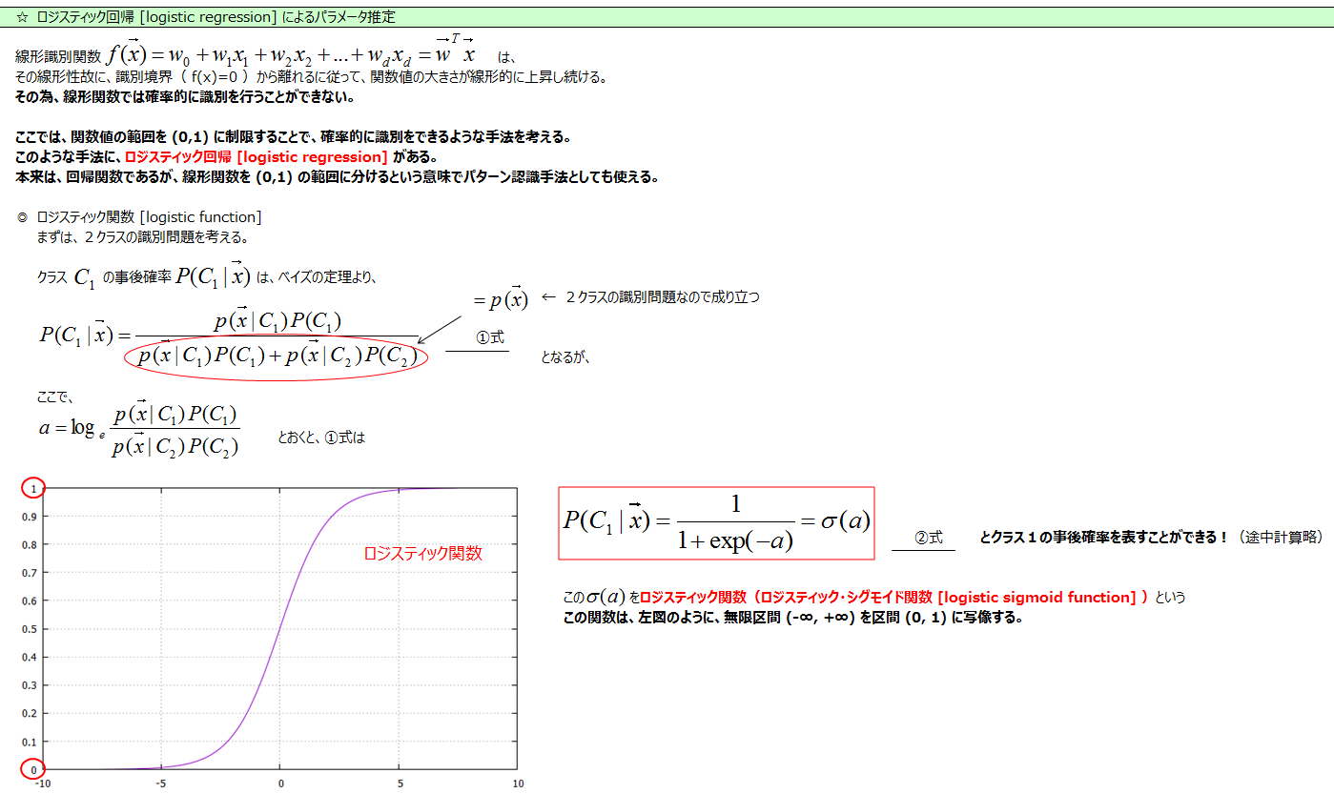The image size is (1334, 794).
Task: Click the vector arrow above x in f(x)
Action: (x=135, y=37)
